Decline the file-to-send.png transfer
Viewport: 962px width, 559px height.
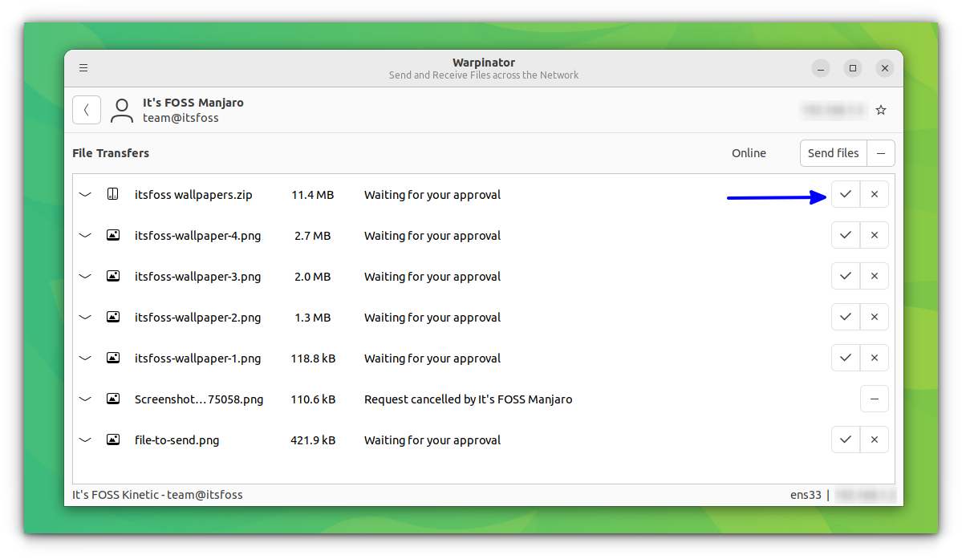(x=874, y=439)
